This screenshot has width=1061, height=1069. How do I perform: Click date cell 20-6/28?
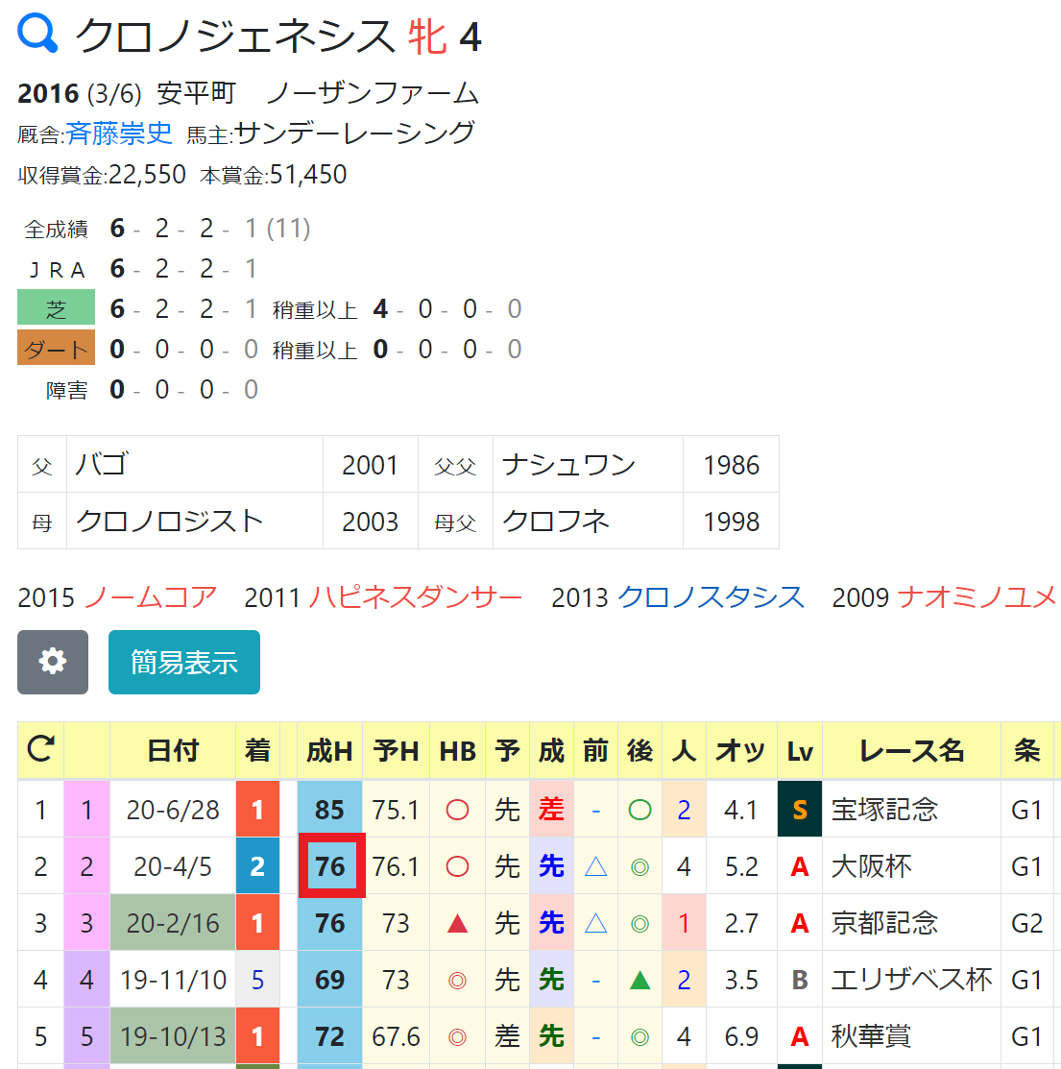(x=173, y=810)
